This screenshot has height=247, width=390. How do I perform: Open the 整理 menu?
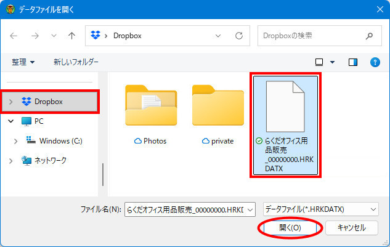click(23, 62)
